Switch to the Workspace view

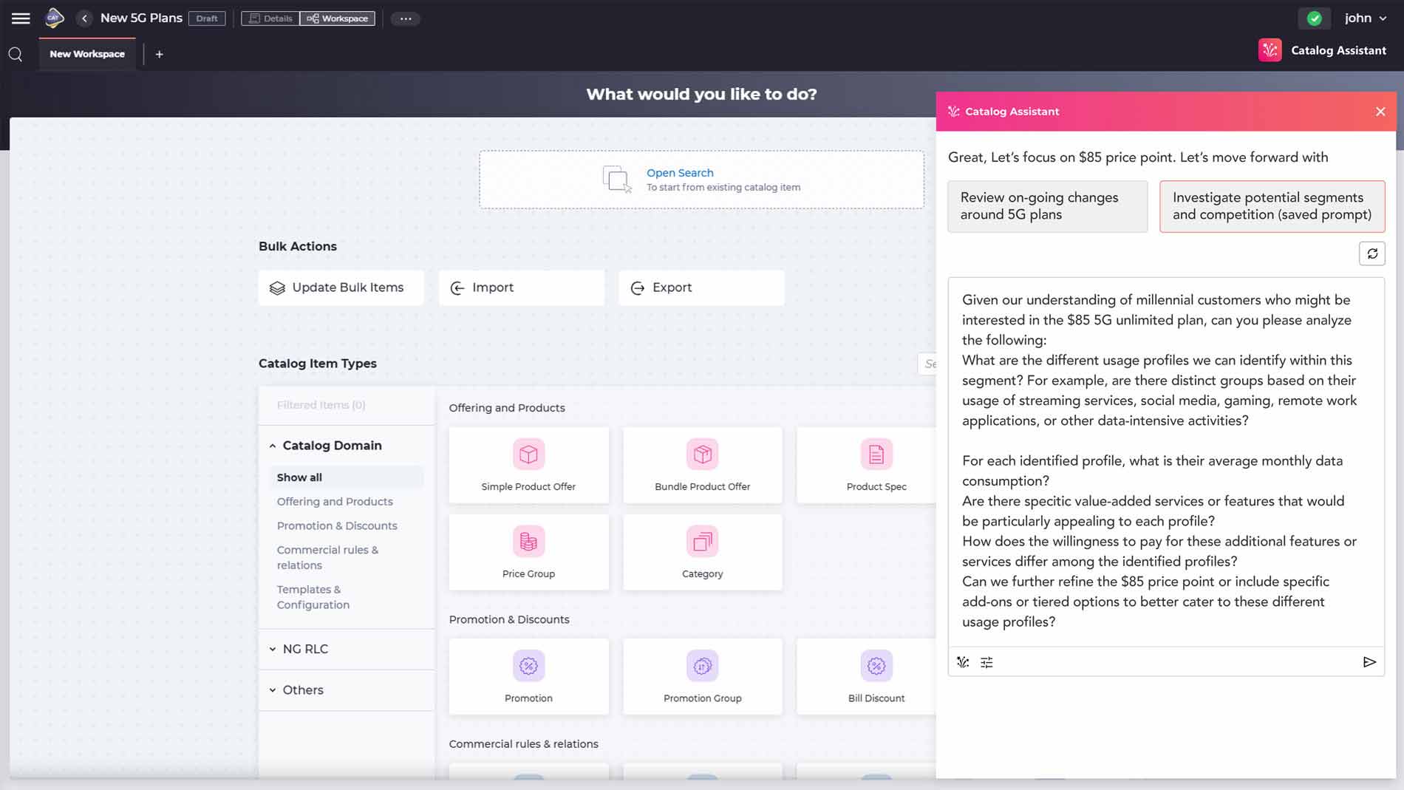338,18
